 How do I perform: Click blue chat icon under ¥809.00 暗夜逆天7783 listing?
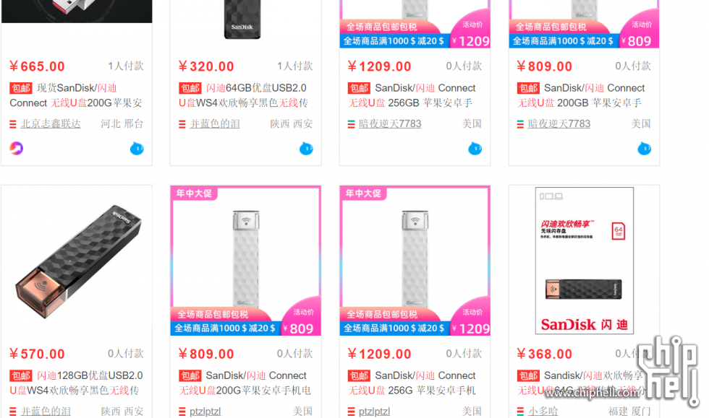coord(645,148)
